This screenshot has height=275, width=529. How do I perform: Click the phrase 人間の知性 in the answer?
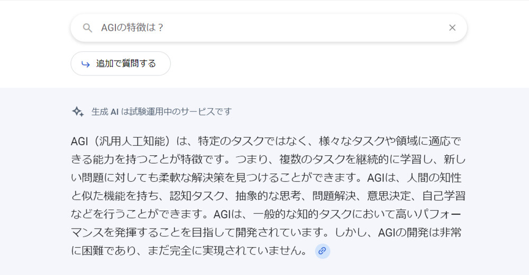[x=434, y=177]
